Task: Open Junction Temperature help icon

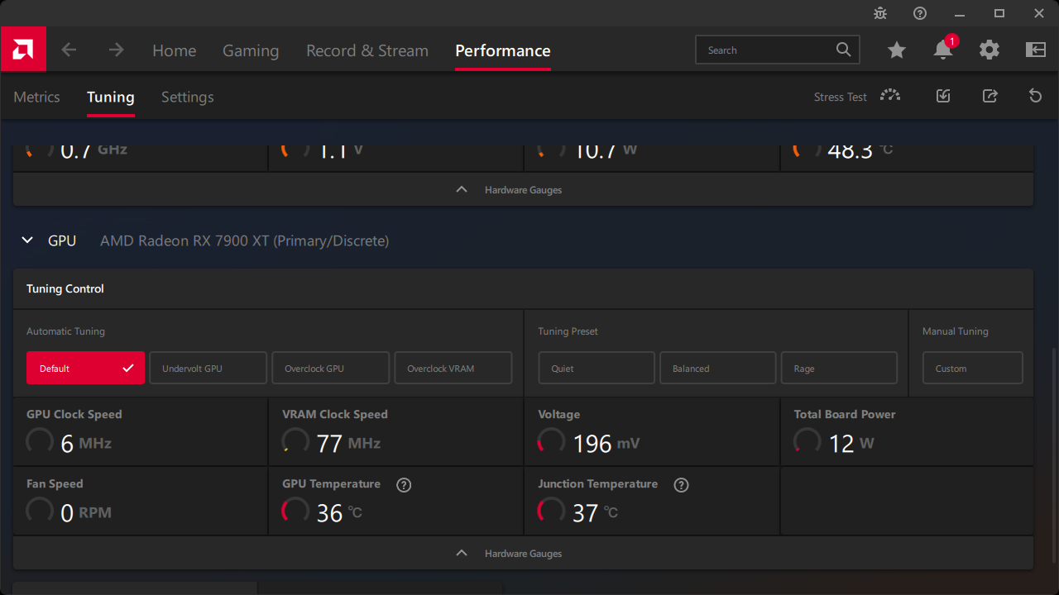Action: click(681, 485)
